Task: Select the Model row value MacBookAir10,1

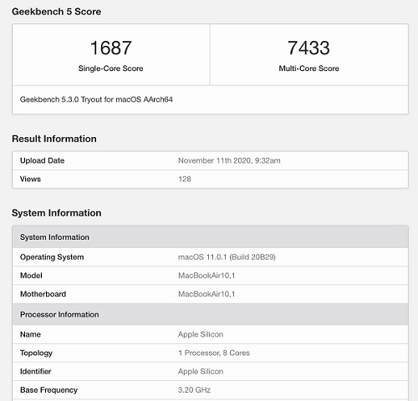Action: click(206, 276)
